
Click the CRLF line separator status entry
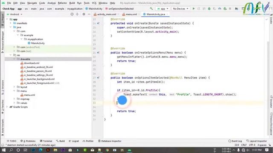(x=244, y=145)
